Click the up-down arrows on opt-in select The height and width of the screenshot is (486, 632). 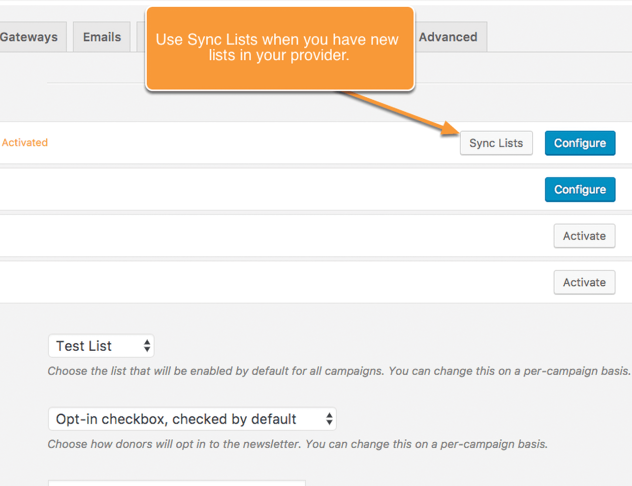coord(329,419)
